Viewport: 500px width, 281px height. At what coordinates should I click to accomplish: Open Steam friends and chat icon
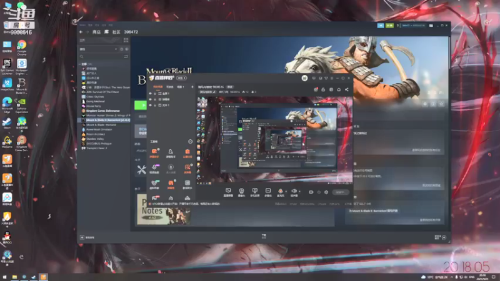click(x=441, y=237)
